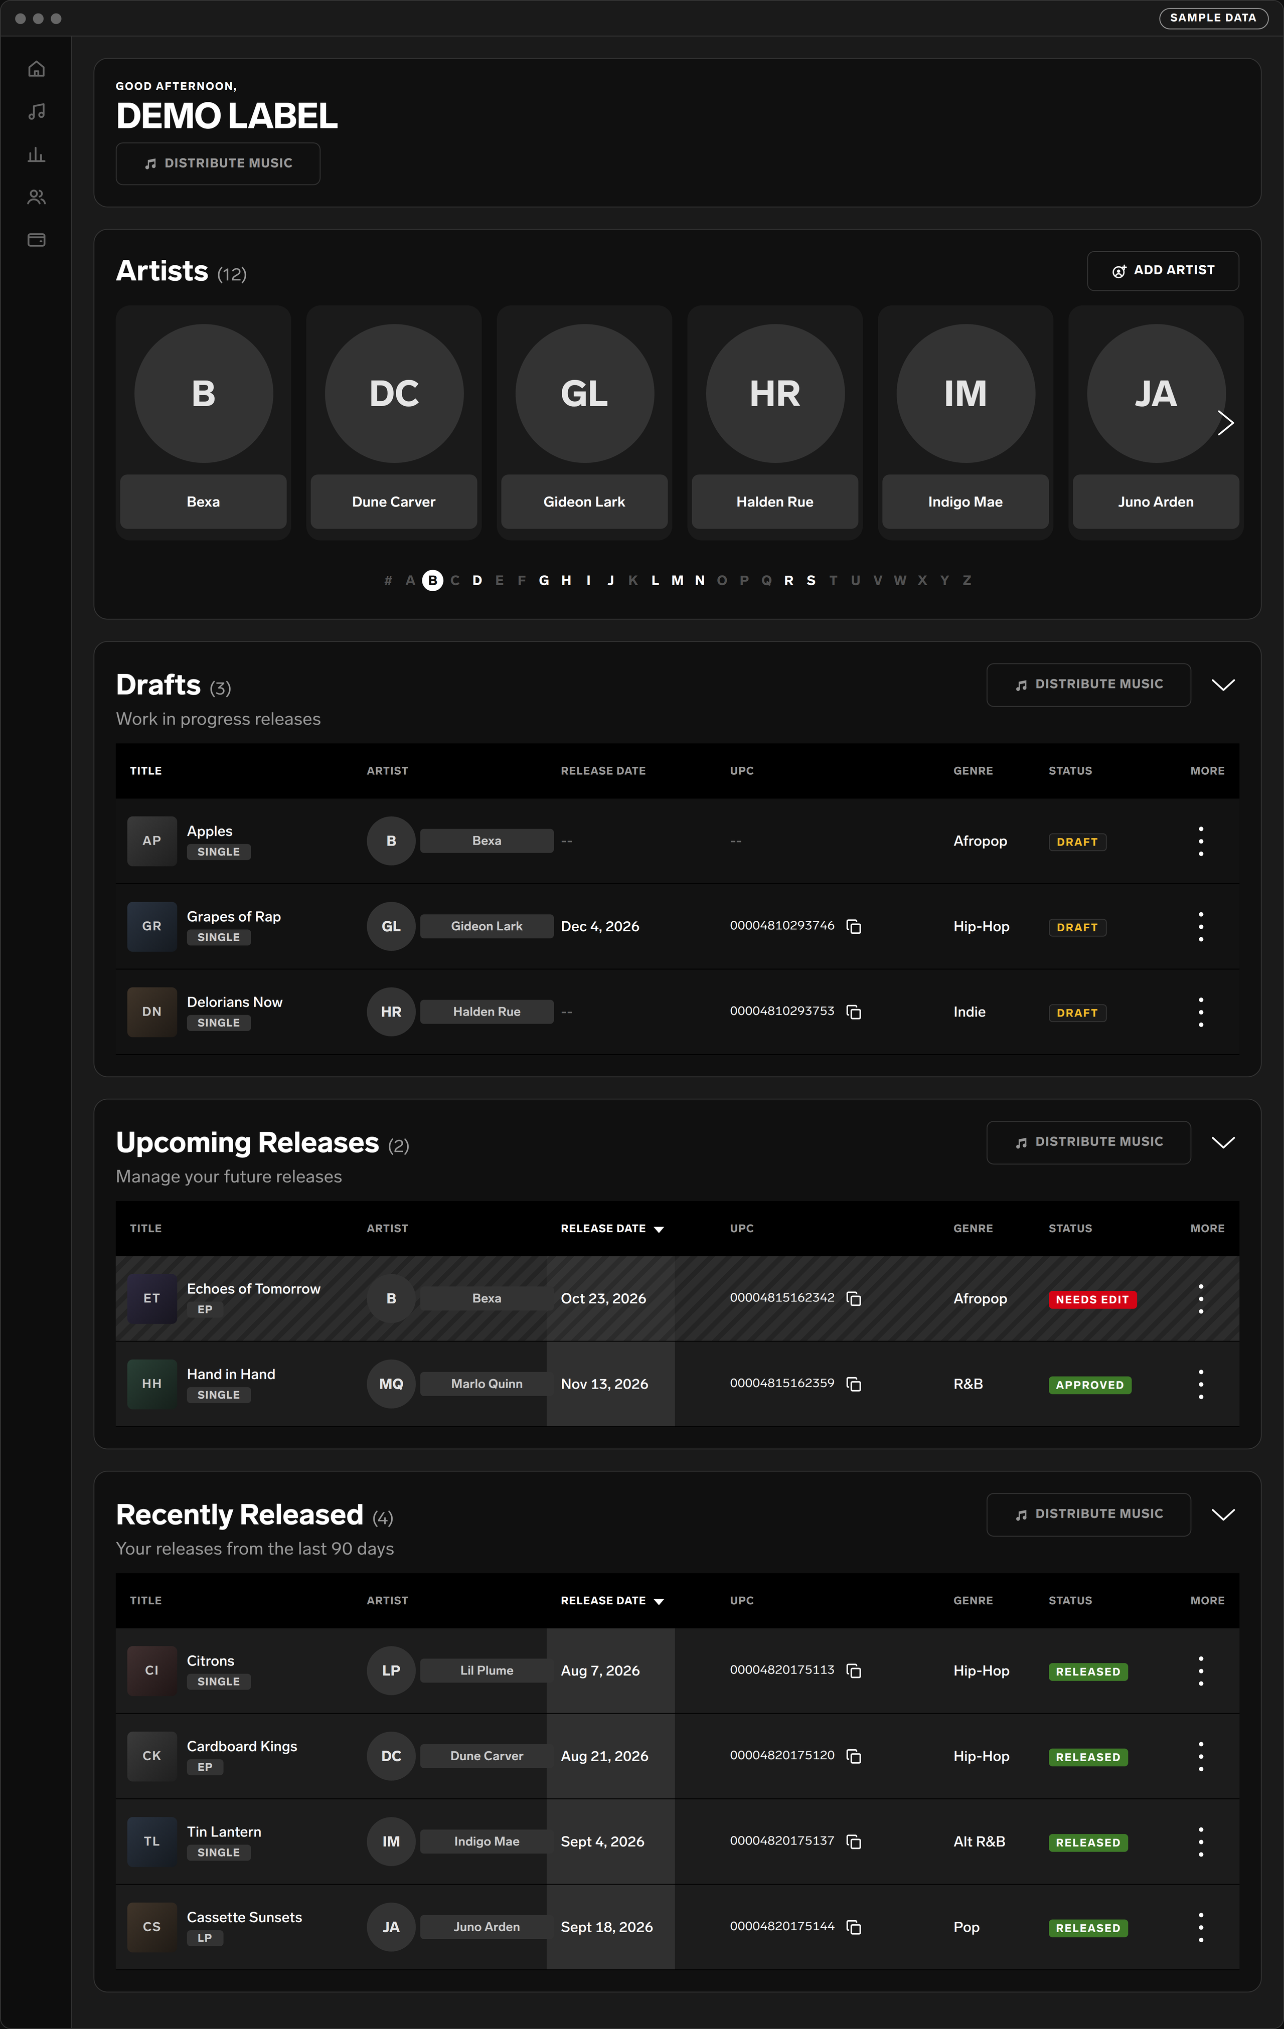The width and height of the screenshot is (1284, 2029).
Task: Collapse the Drafts section chevron
Action: pyautogui.click(x=1223, y=684)
